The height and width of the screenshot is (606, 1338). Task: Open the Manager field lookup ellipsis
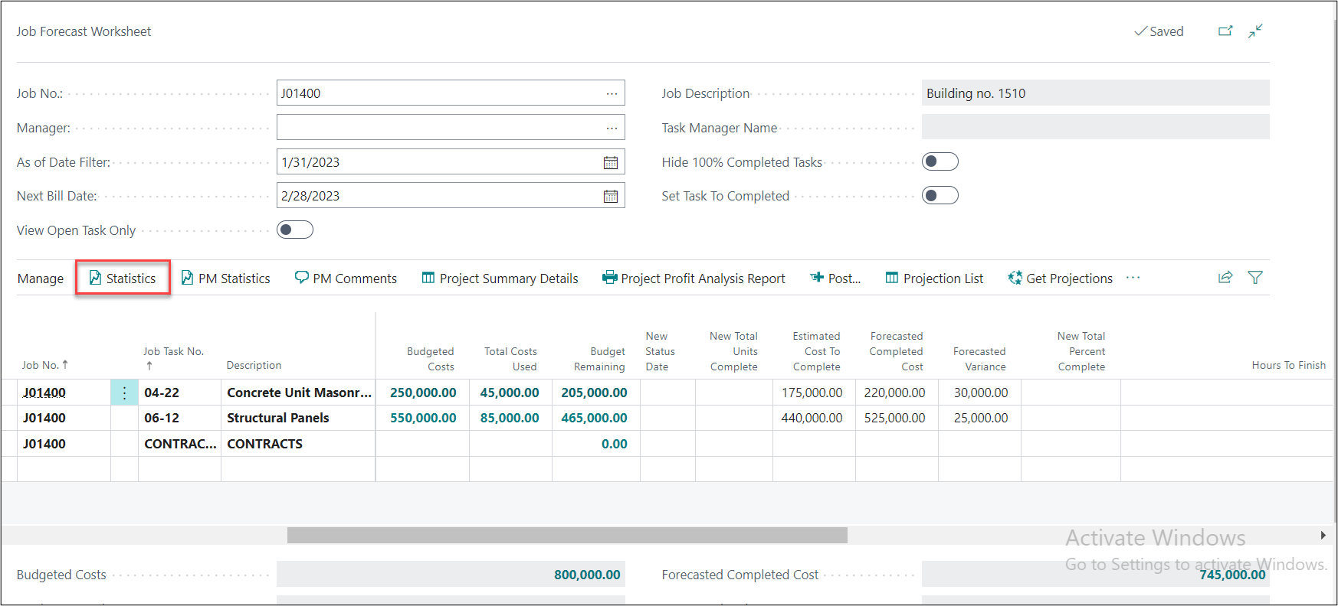[612, 128]
